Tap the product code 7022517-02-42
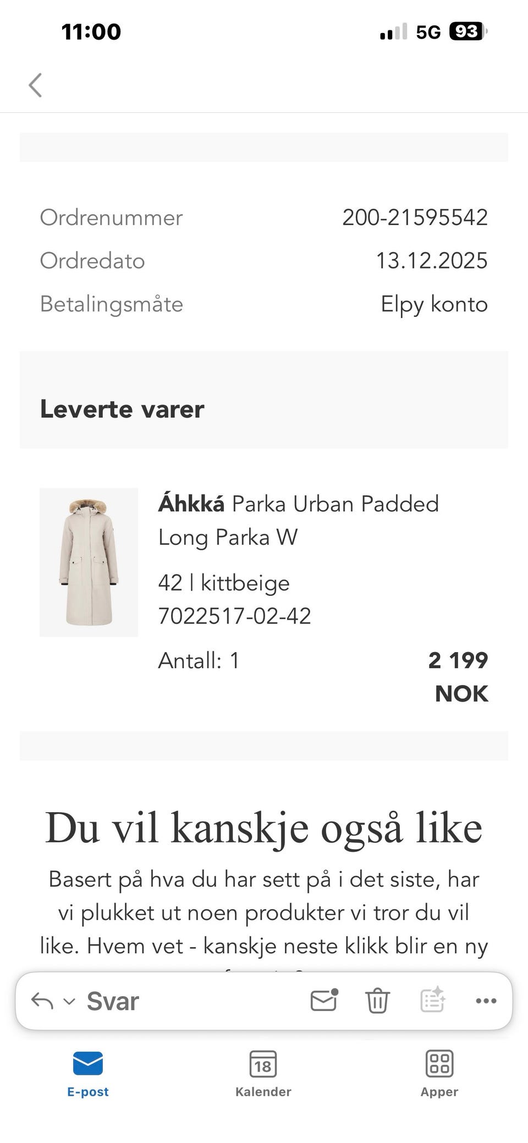 pyautogui.click(x=234, y=616)
